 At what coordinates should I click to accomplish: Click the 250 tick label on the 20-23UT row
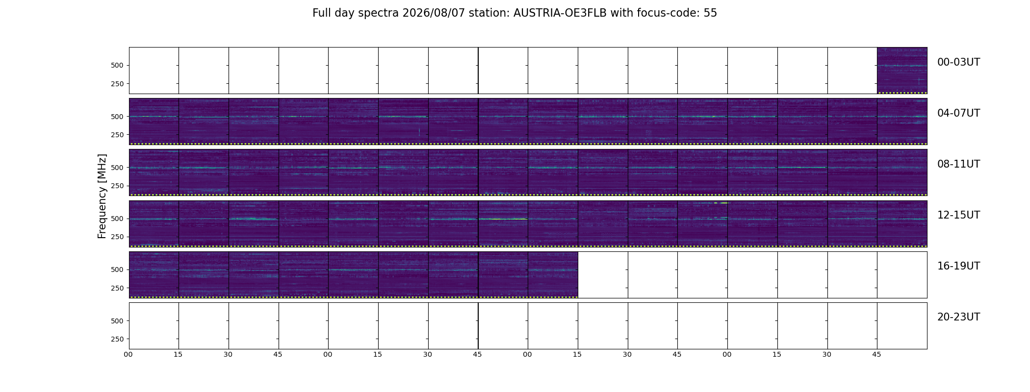117,339
